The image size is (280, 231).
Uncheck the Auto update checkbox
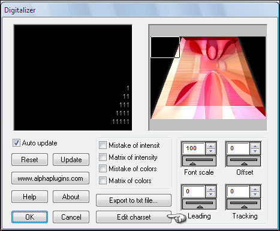(x=16, y=143)
